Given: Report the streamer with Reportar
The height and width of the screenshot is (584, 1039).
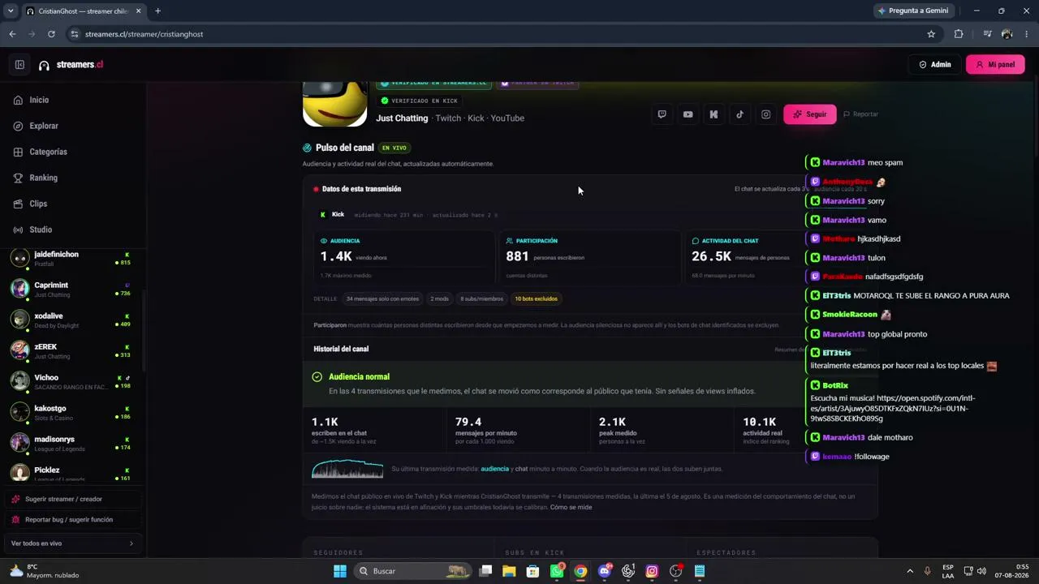Looking at the screenshot, I should pos(861,114).
